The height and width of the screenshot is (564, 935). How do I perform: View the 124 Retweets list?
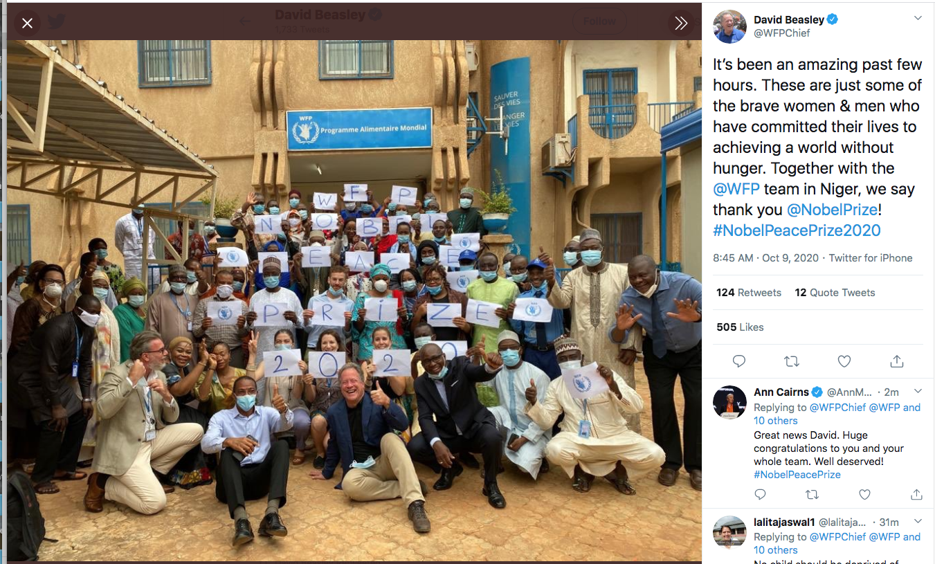click(749, 293)
